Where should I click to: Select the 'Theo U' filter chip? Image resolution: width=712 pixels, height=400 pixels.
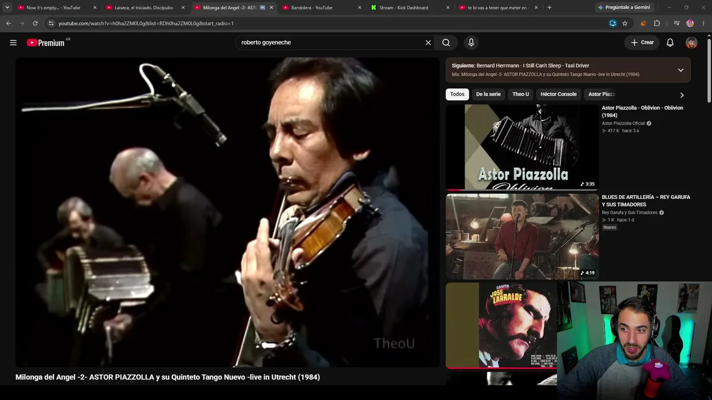pos(521,94)
